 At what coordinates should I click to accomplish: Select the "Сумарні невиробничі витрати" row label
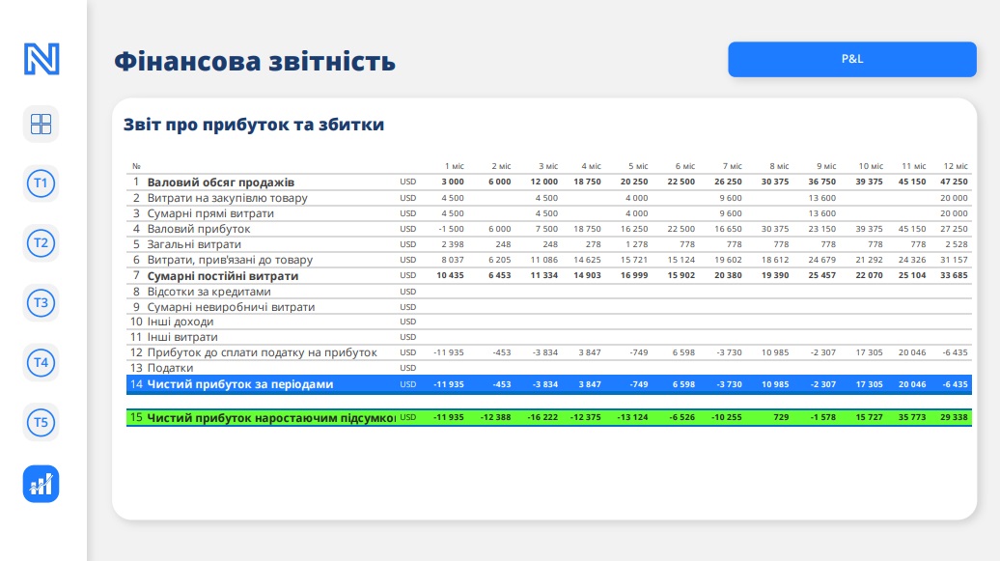(x=231, y=307)
